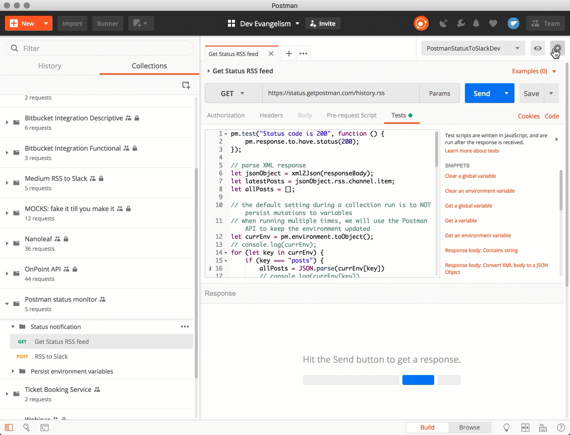This screenshot has width=570, height=435.
Task: Open the help question mark icon
Action: click(x=561, y=428)
